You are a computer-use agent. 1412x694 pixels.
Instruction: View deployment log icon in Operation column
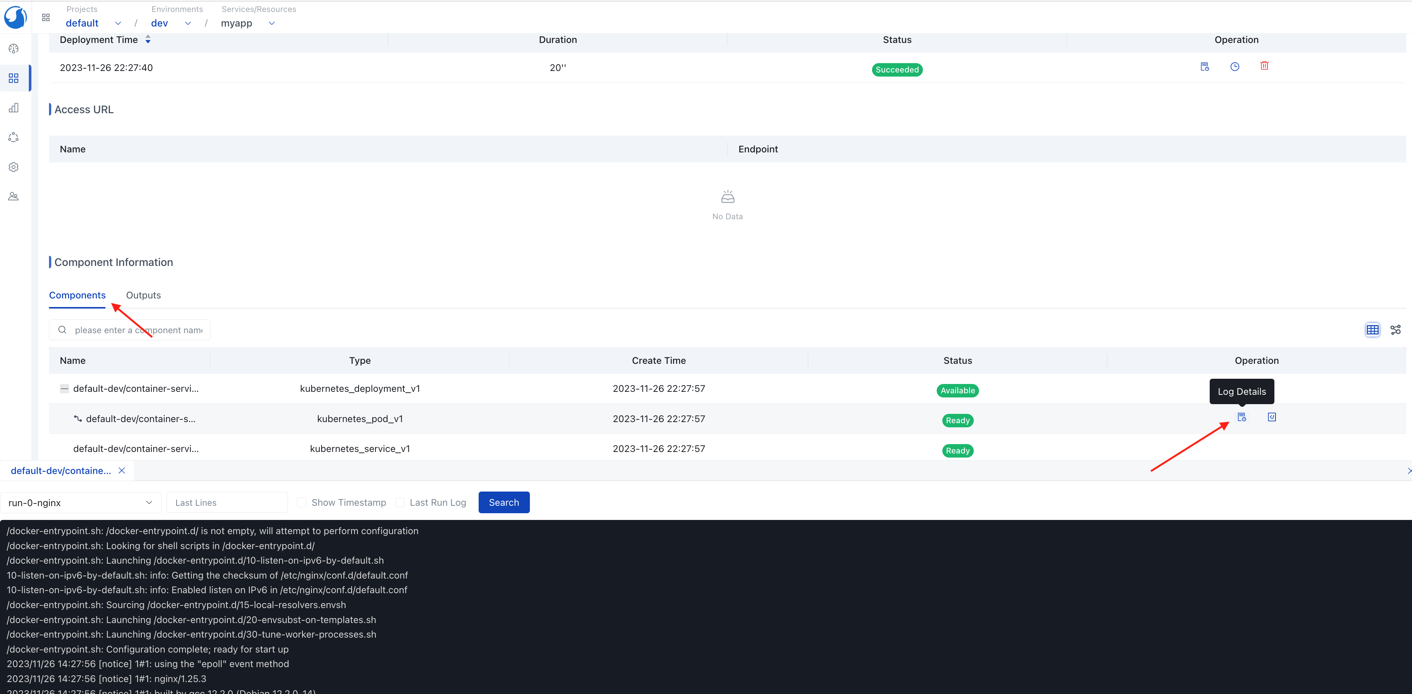coord(1204,67)
